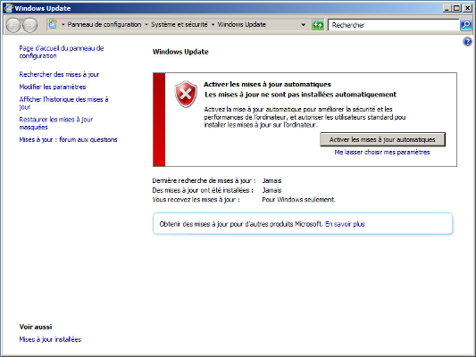Expand arrow before Système et sécurité
Screen dimensions: 476x357
point(146,25)
